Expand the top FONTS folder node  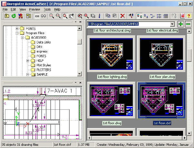point(17,29)
